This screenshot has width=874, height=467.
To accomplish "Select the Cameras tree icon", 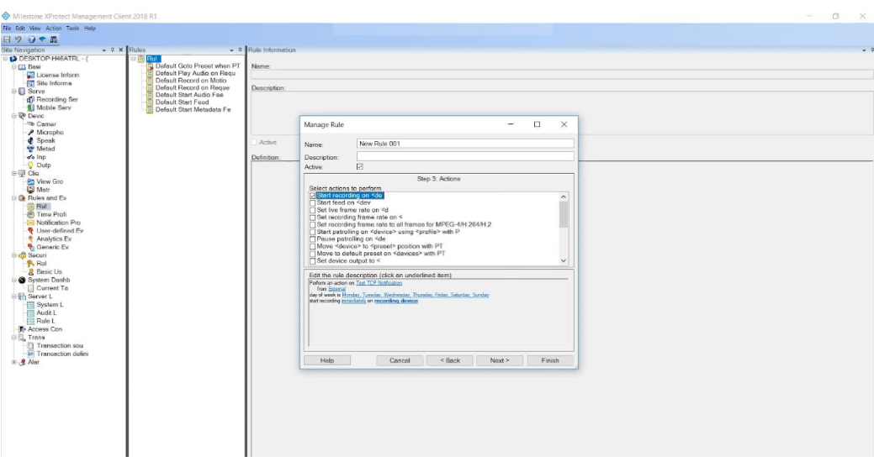I will coord(30,124).
